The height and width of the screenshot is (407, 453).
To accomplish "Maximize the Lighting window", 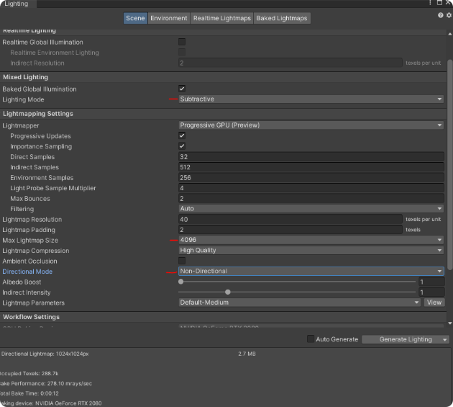I will coord(440,4).
